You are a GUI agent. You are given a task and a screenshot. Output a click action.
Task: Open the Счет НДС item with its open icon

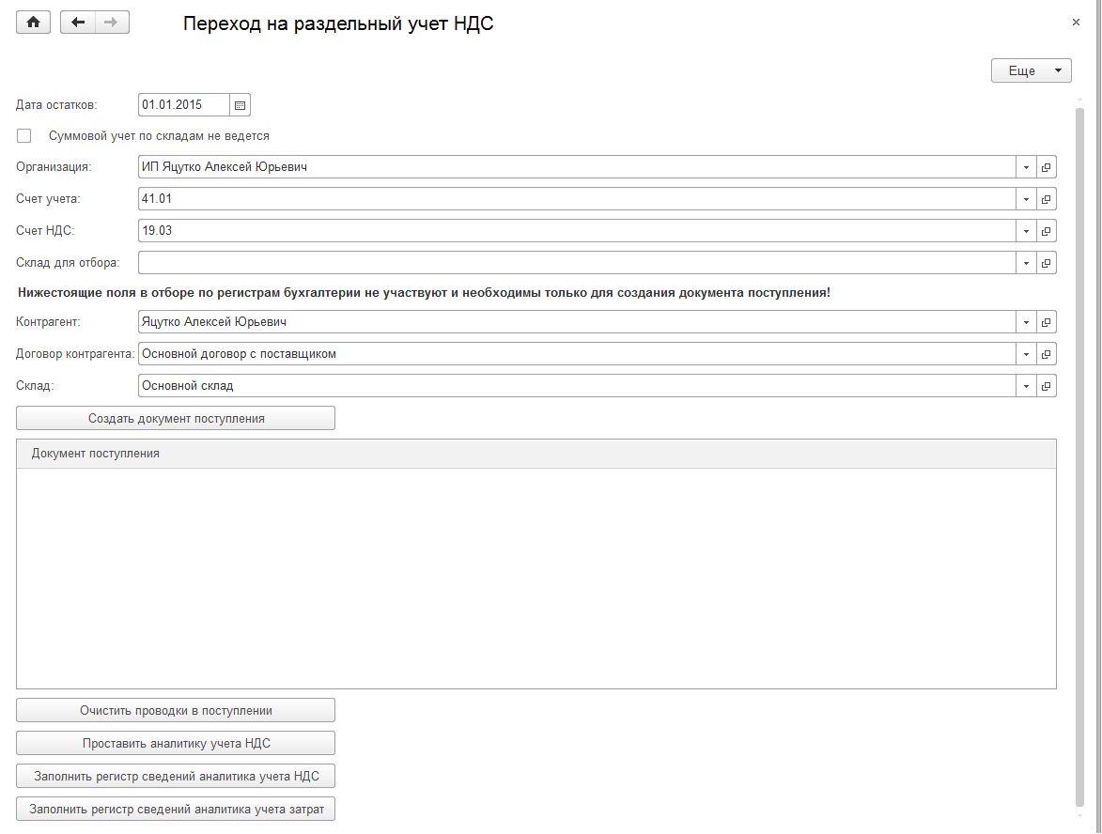click(1047, 231)
